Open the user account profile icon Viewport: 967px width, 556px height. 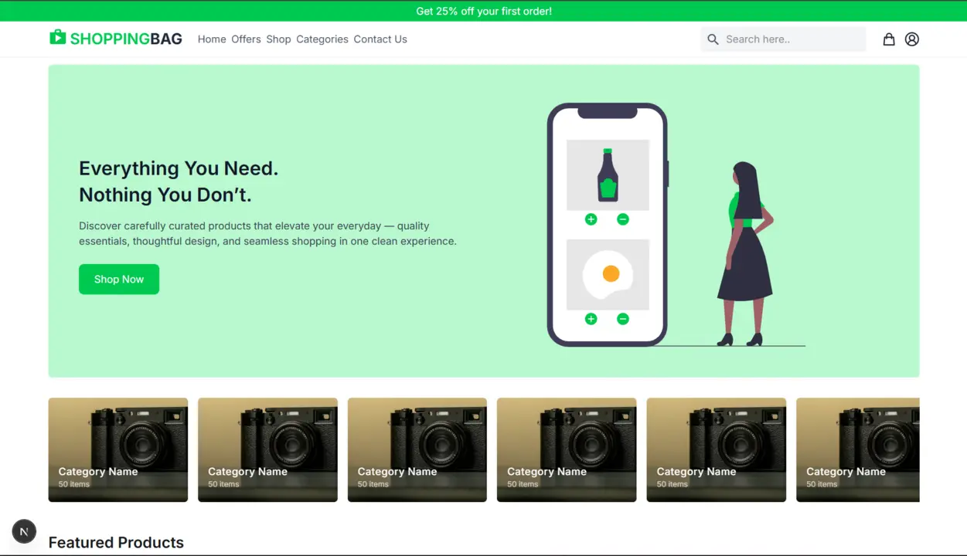point(911,39)
